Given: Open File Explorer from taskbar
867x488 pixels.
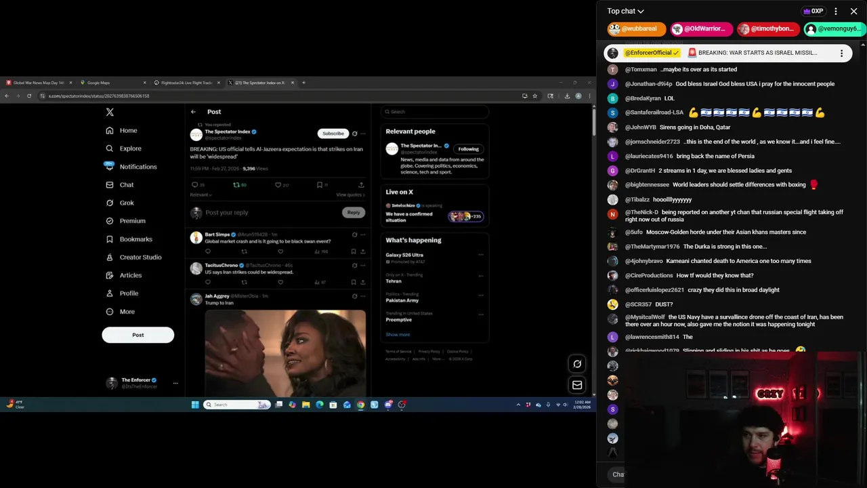Looking at the screenshot, I should pos(306,405).
